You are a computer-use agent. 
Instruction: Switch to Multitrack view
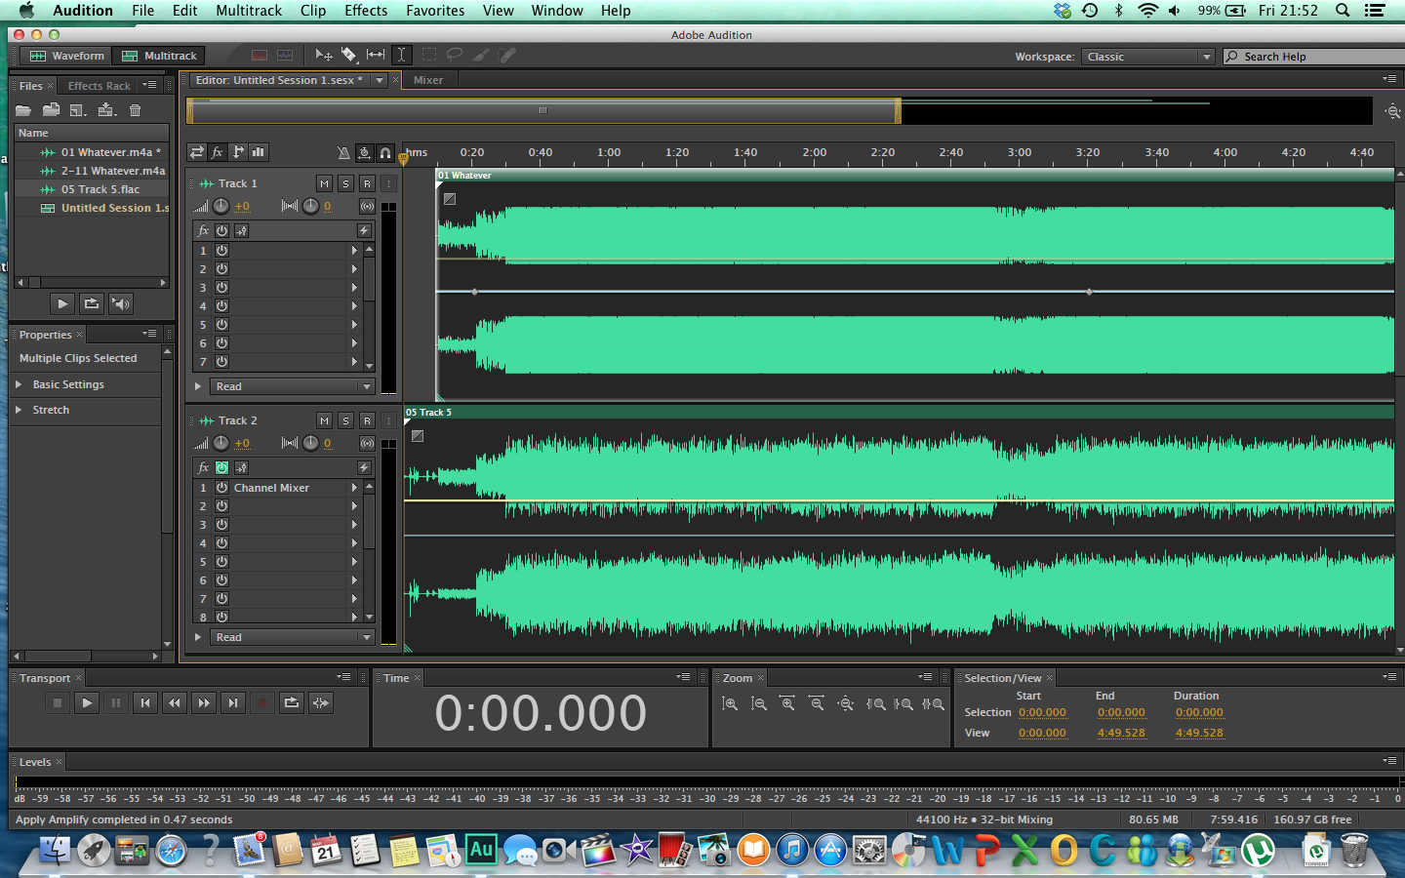point(159,56)
